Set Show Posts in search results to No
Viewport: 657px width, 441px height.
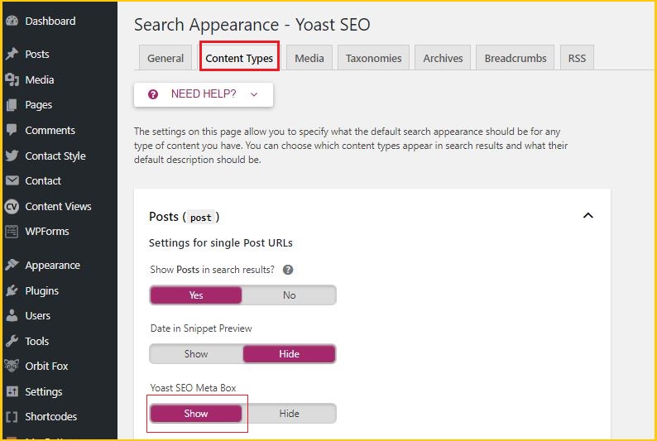[x=289, y=295]
